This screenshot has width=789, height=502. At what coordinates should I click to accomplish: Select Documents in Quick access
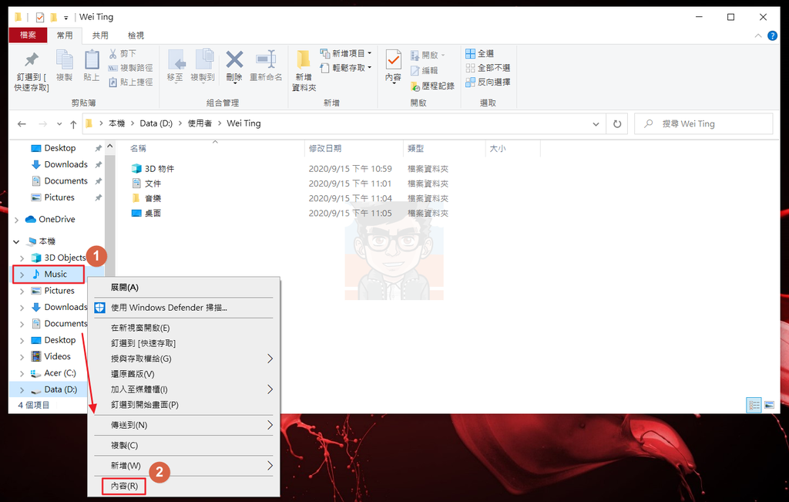[66, 180]
